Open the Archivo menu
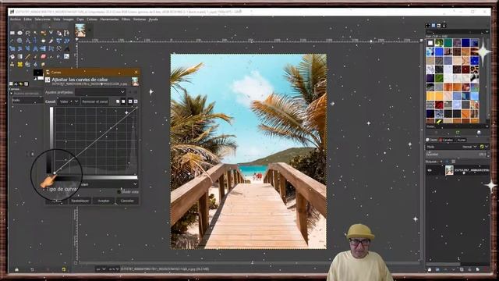The height and width of the screenshot is (281, 499). pyautogui.click(x=16, y=20)
